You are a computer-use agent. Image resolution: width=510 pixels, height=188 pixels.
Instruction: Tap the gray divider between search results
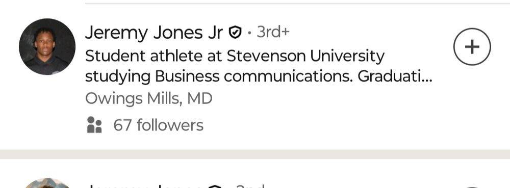point(255,154)
